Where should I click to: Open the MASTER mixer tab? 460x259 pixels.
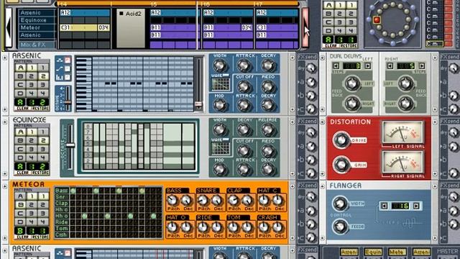448,251
